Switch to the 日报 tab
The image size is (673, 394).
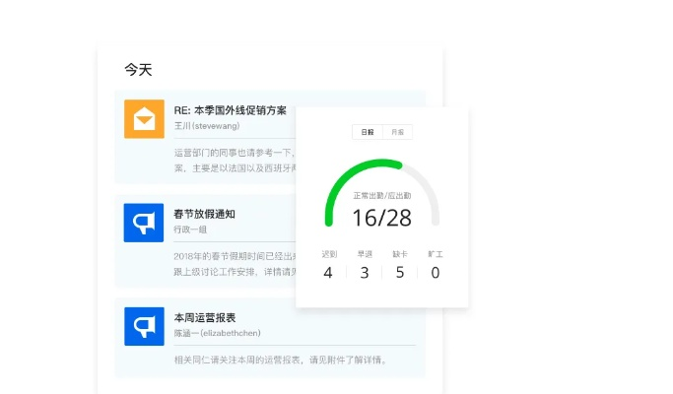[368, 132]
